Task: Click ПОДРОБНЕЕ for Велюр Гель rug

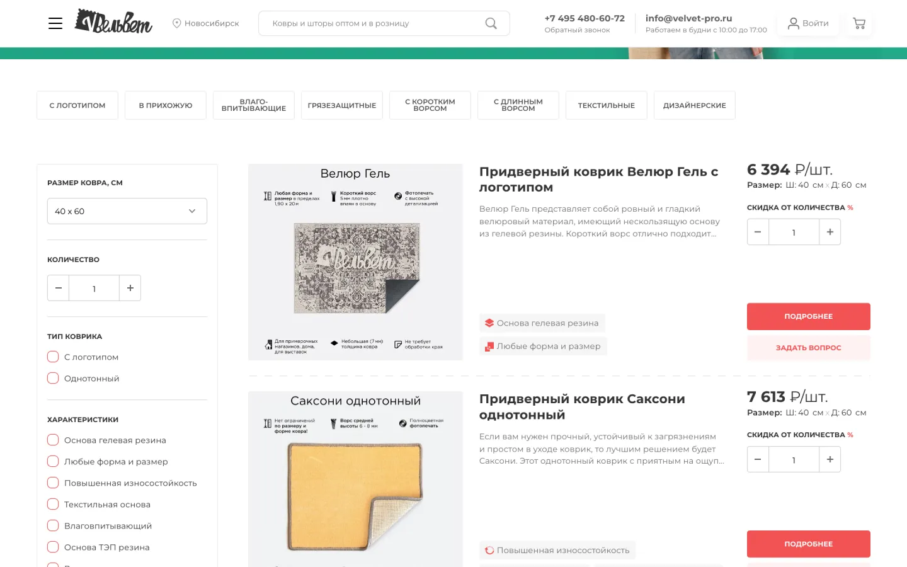Action: [809, 316]
